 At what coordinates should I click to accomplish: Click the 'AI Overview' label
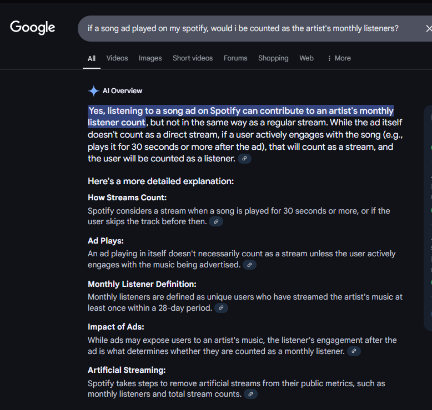(x=122, y=91)
